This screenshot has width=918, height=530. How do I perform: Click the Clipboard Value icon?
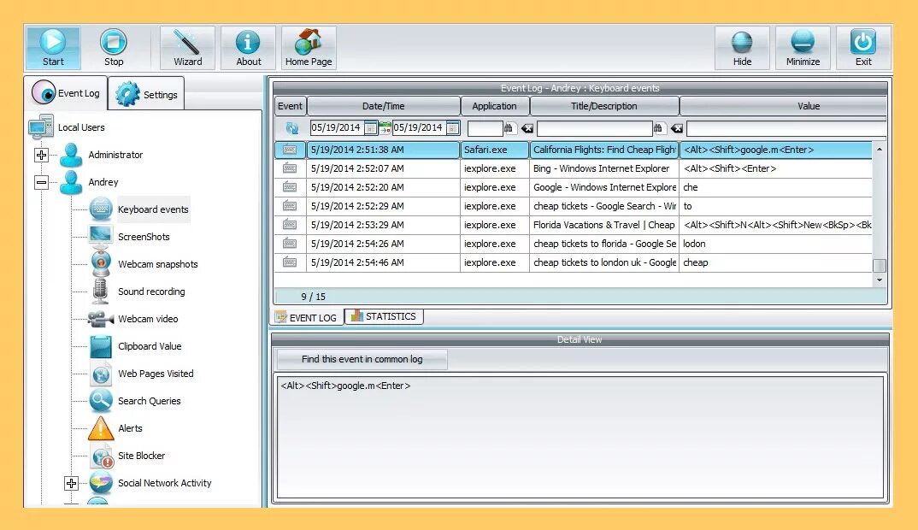click(x=101, y=346)
